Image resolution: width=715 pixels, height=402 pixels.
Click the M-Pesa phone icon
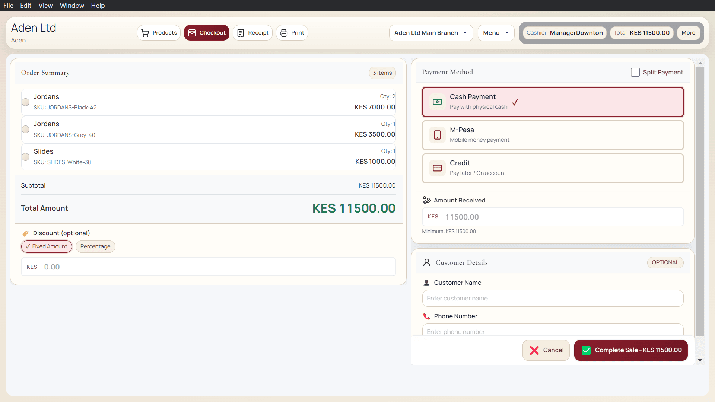coord(438,135)
